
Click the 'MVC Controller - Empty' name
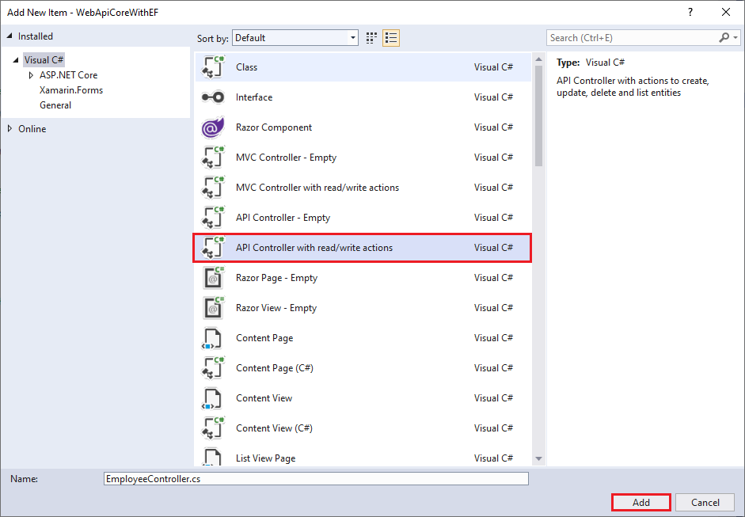286,158
